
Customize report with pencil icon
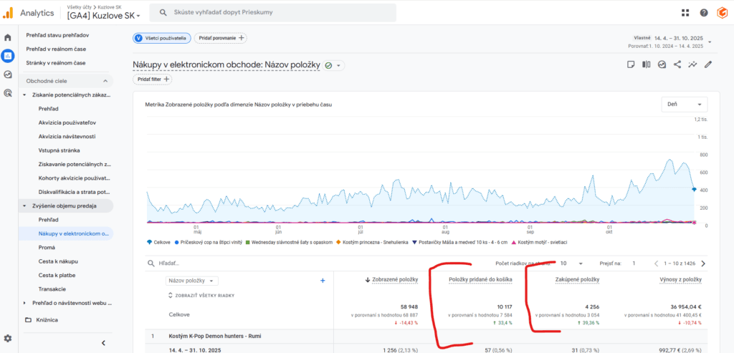(x=707, y=64)
